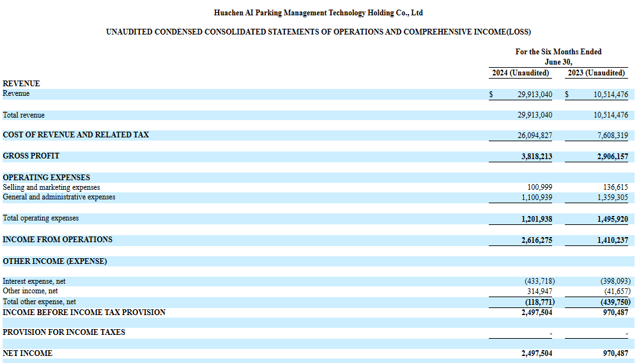Click the company name heading
The image size is (639, 363).
318,13
